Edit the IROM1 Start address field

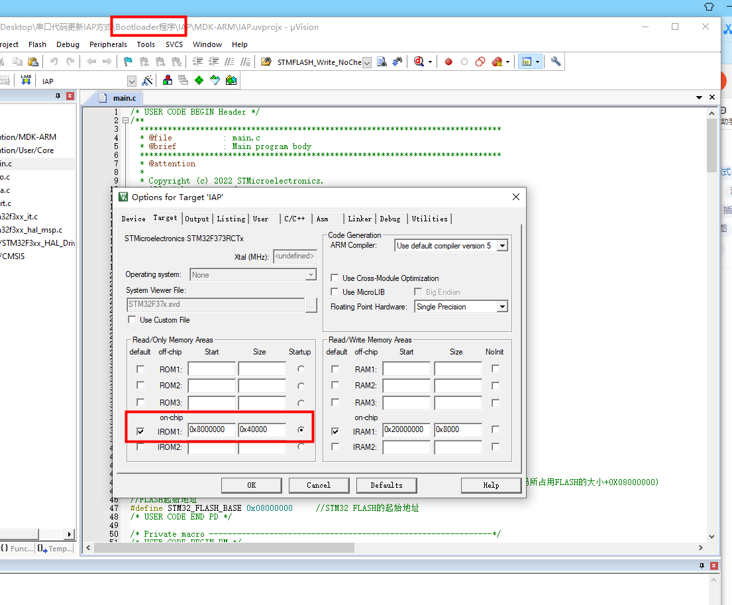point(211,429)
